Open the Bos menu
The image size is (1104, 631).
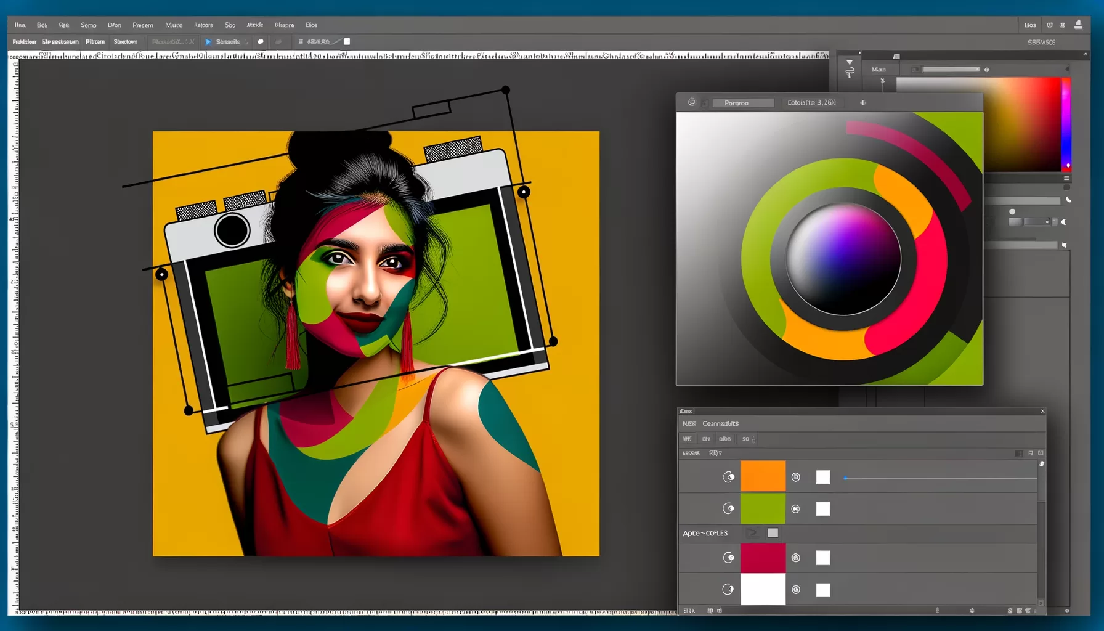pos(42,25)
